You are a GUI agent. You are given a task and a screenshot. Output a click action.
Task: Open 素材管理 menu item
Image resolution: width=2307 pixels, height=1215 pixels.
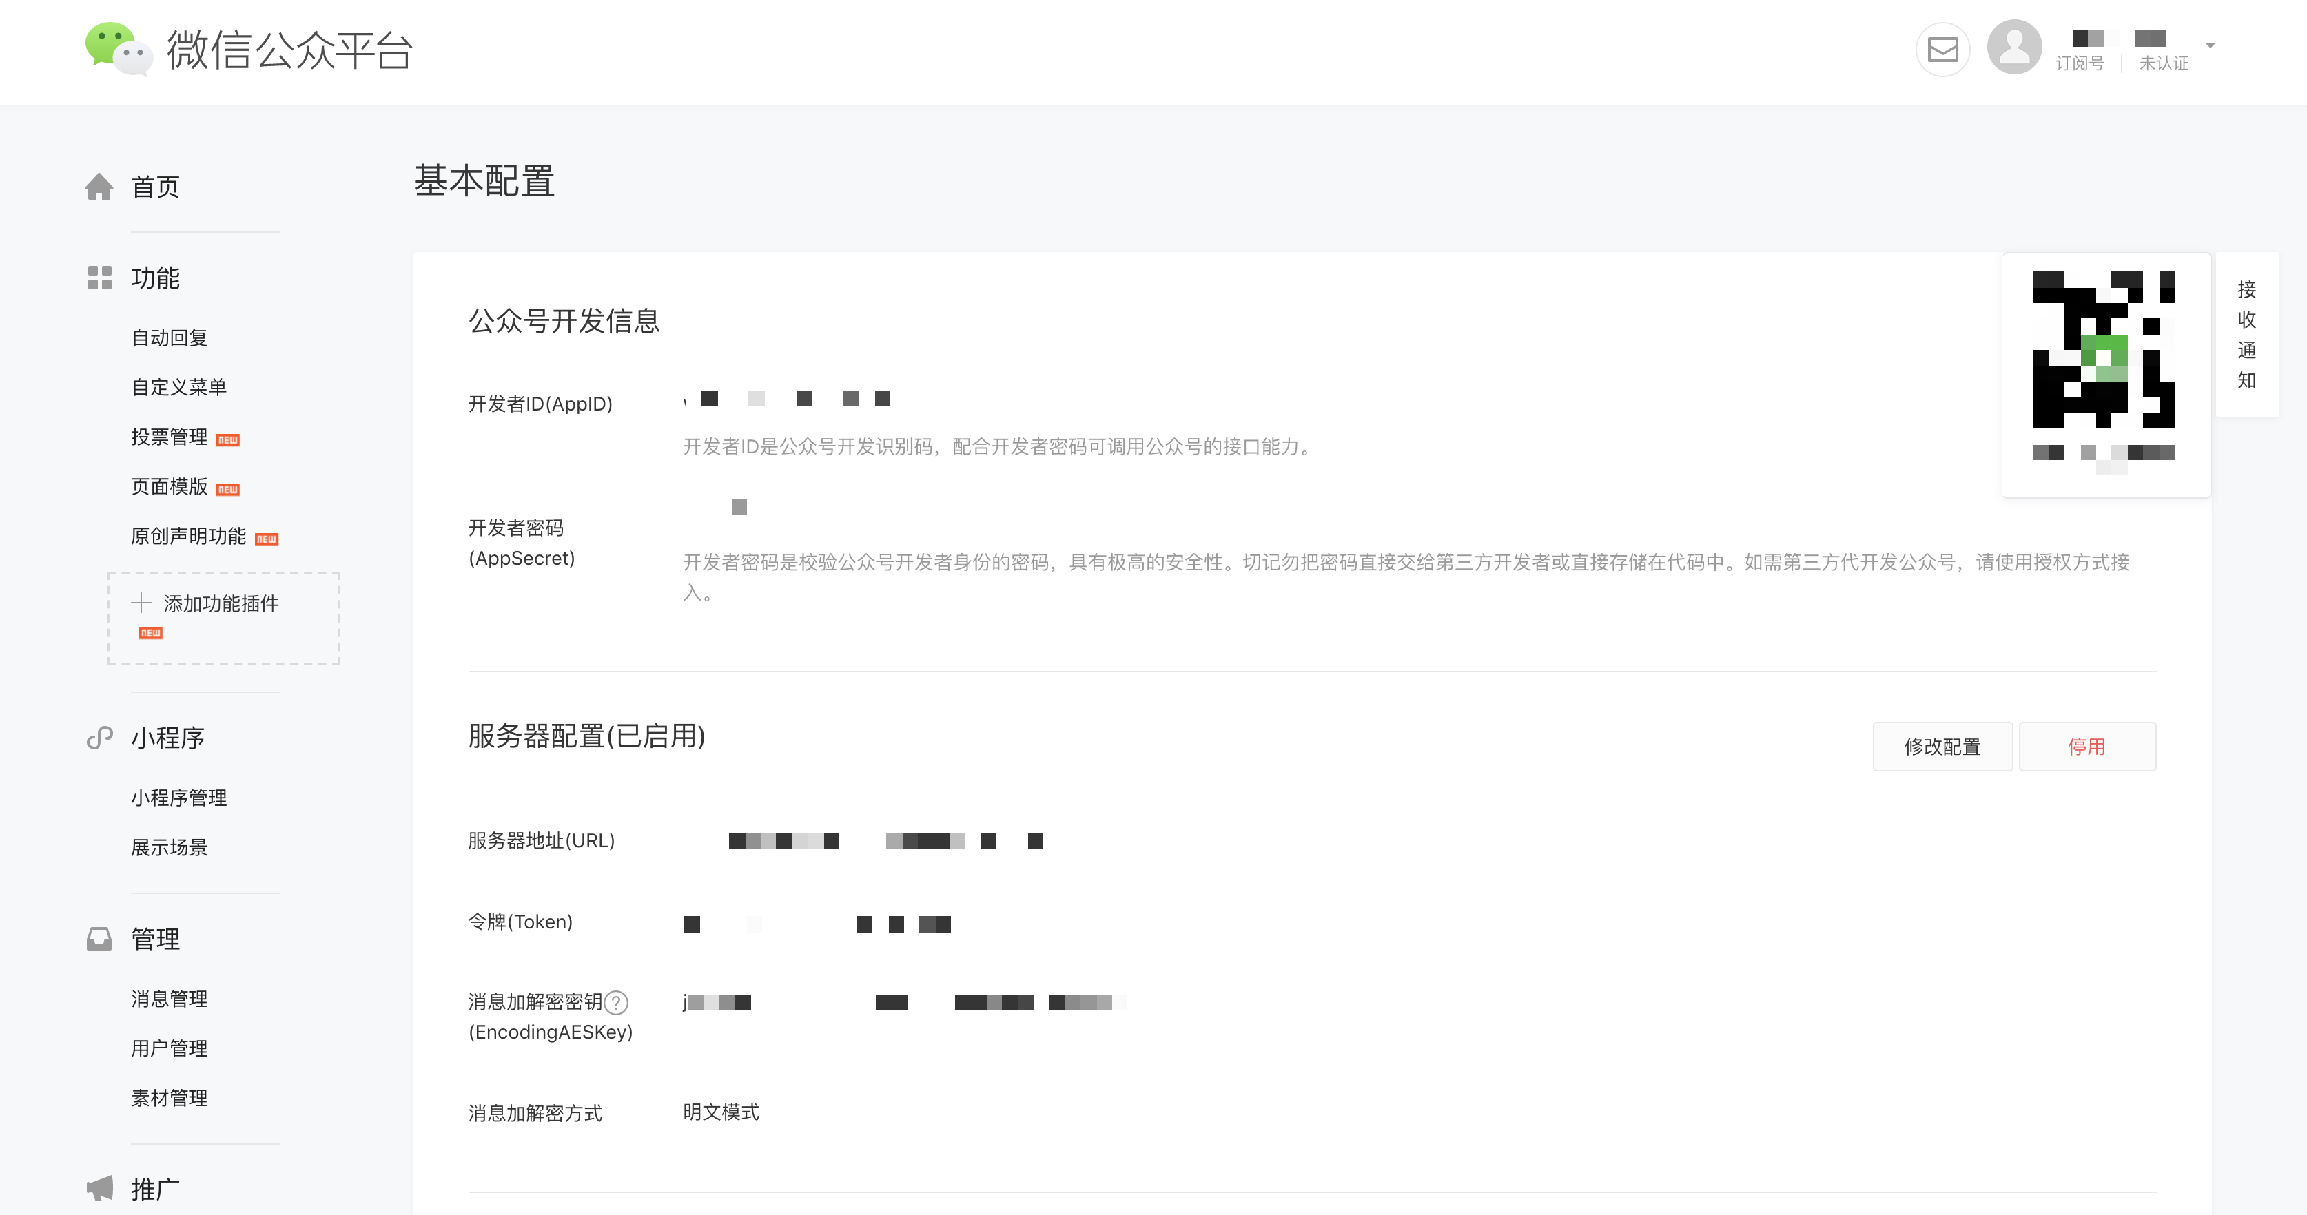click(170, 1098)
